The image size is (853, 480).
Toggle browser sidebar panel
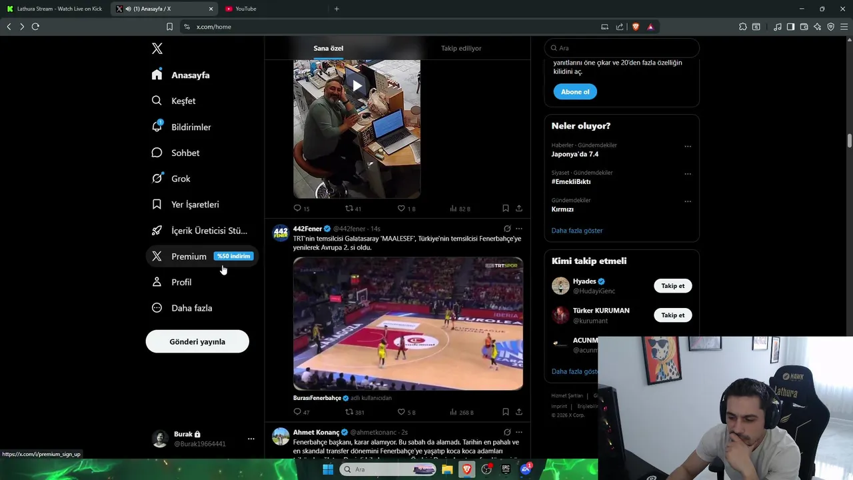[x=790, y=27]
